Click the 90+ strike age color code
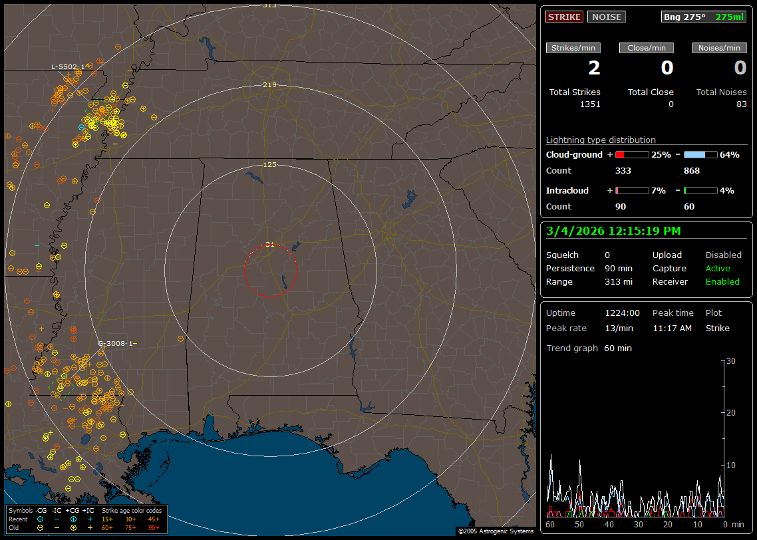The image size is (757, 540). pyautogui.click(x=154, y=527)
